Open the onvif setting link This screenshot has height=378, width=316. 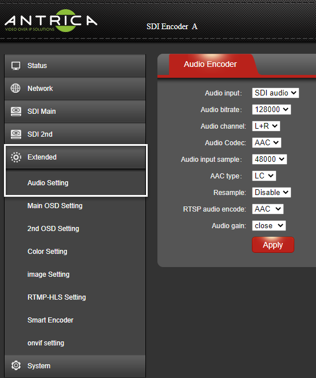pyautogui.click(x=46, y=343)
